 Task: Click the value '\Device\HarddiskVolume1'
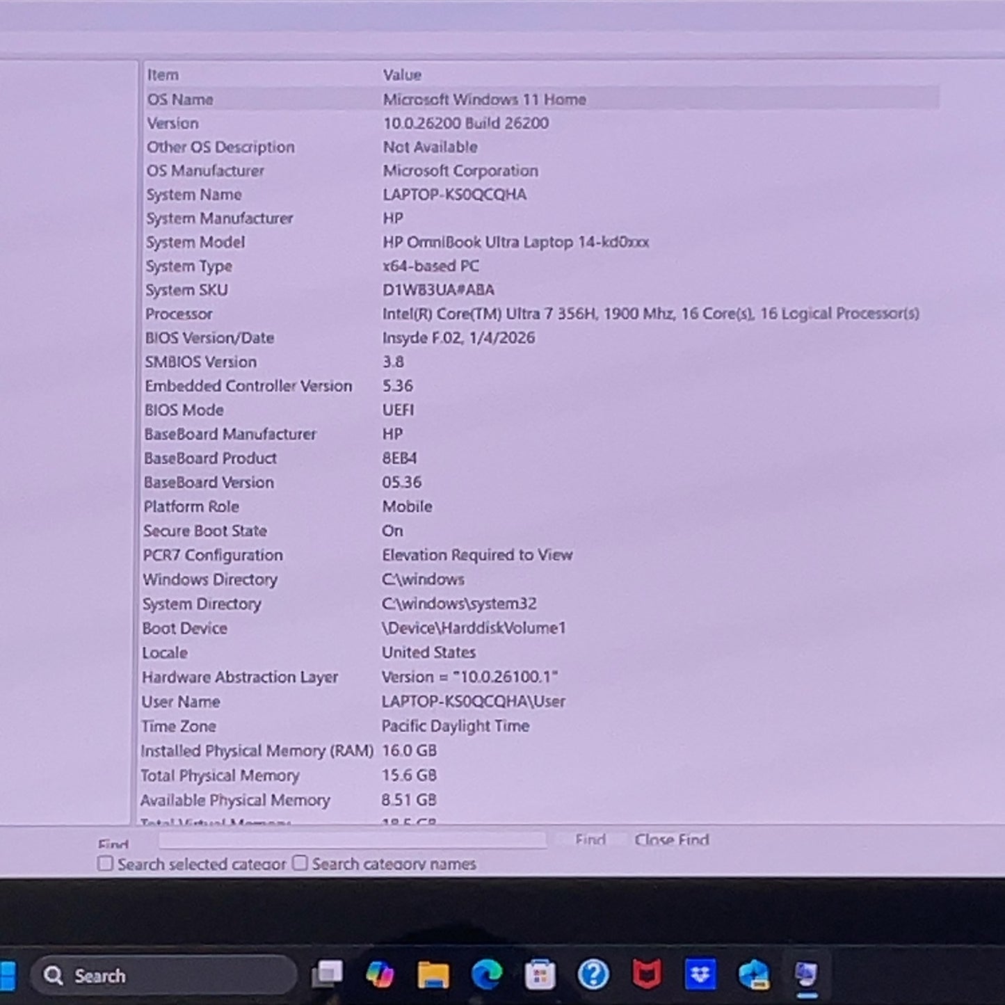(474, 628)
